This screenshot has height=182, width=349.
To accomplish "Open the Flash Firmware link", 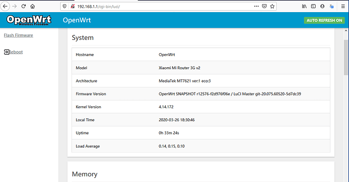I will click(x=19, y=35).
